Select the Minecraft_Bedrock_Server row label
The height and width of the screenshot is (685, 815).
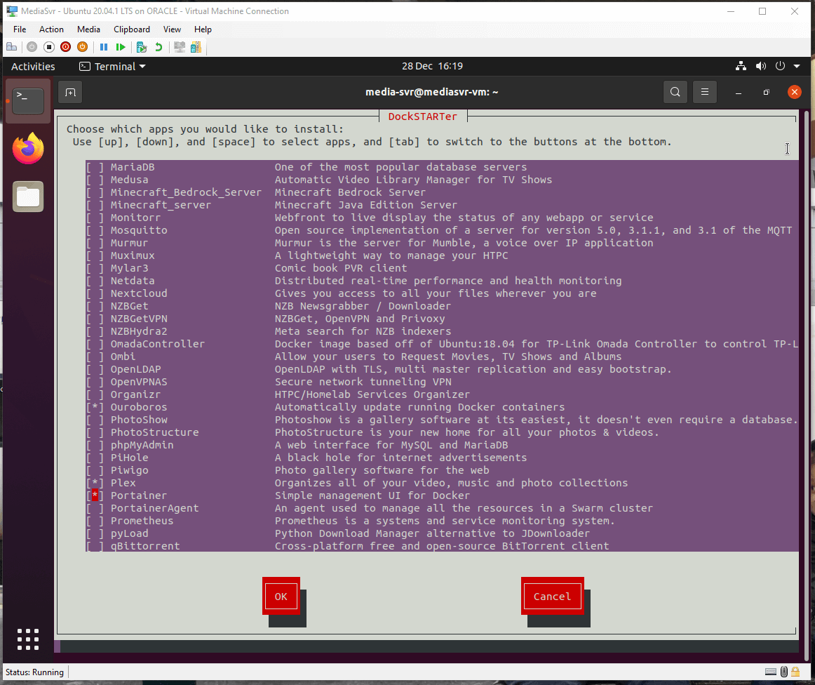(186, 192)
